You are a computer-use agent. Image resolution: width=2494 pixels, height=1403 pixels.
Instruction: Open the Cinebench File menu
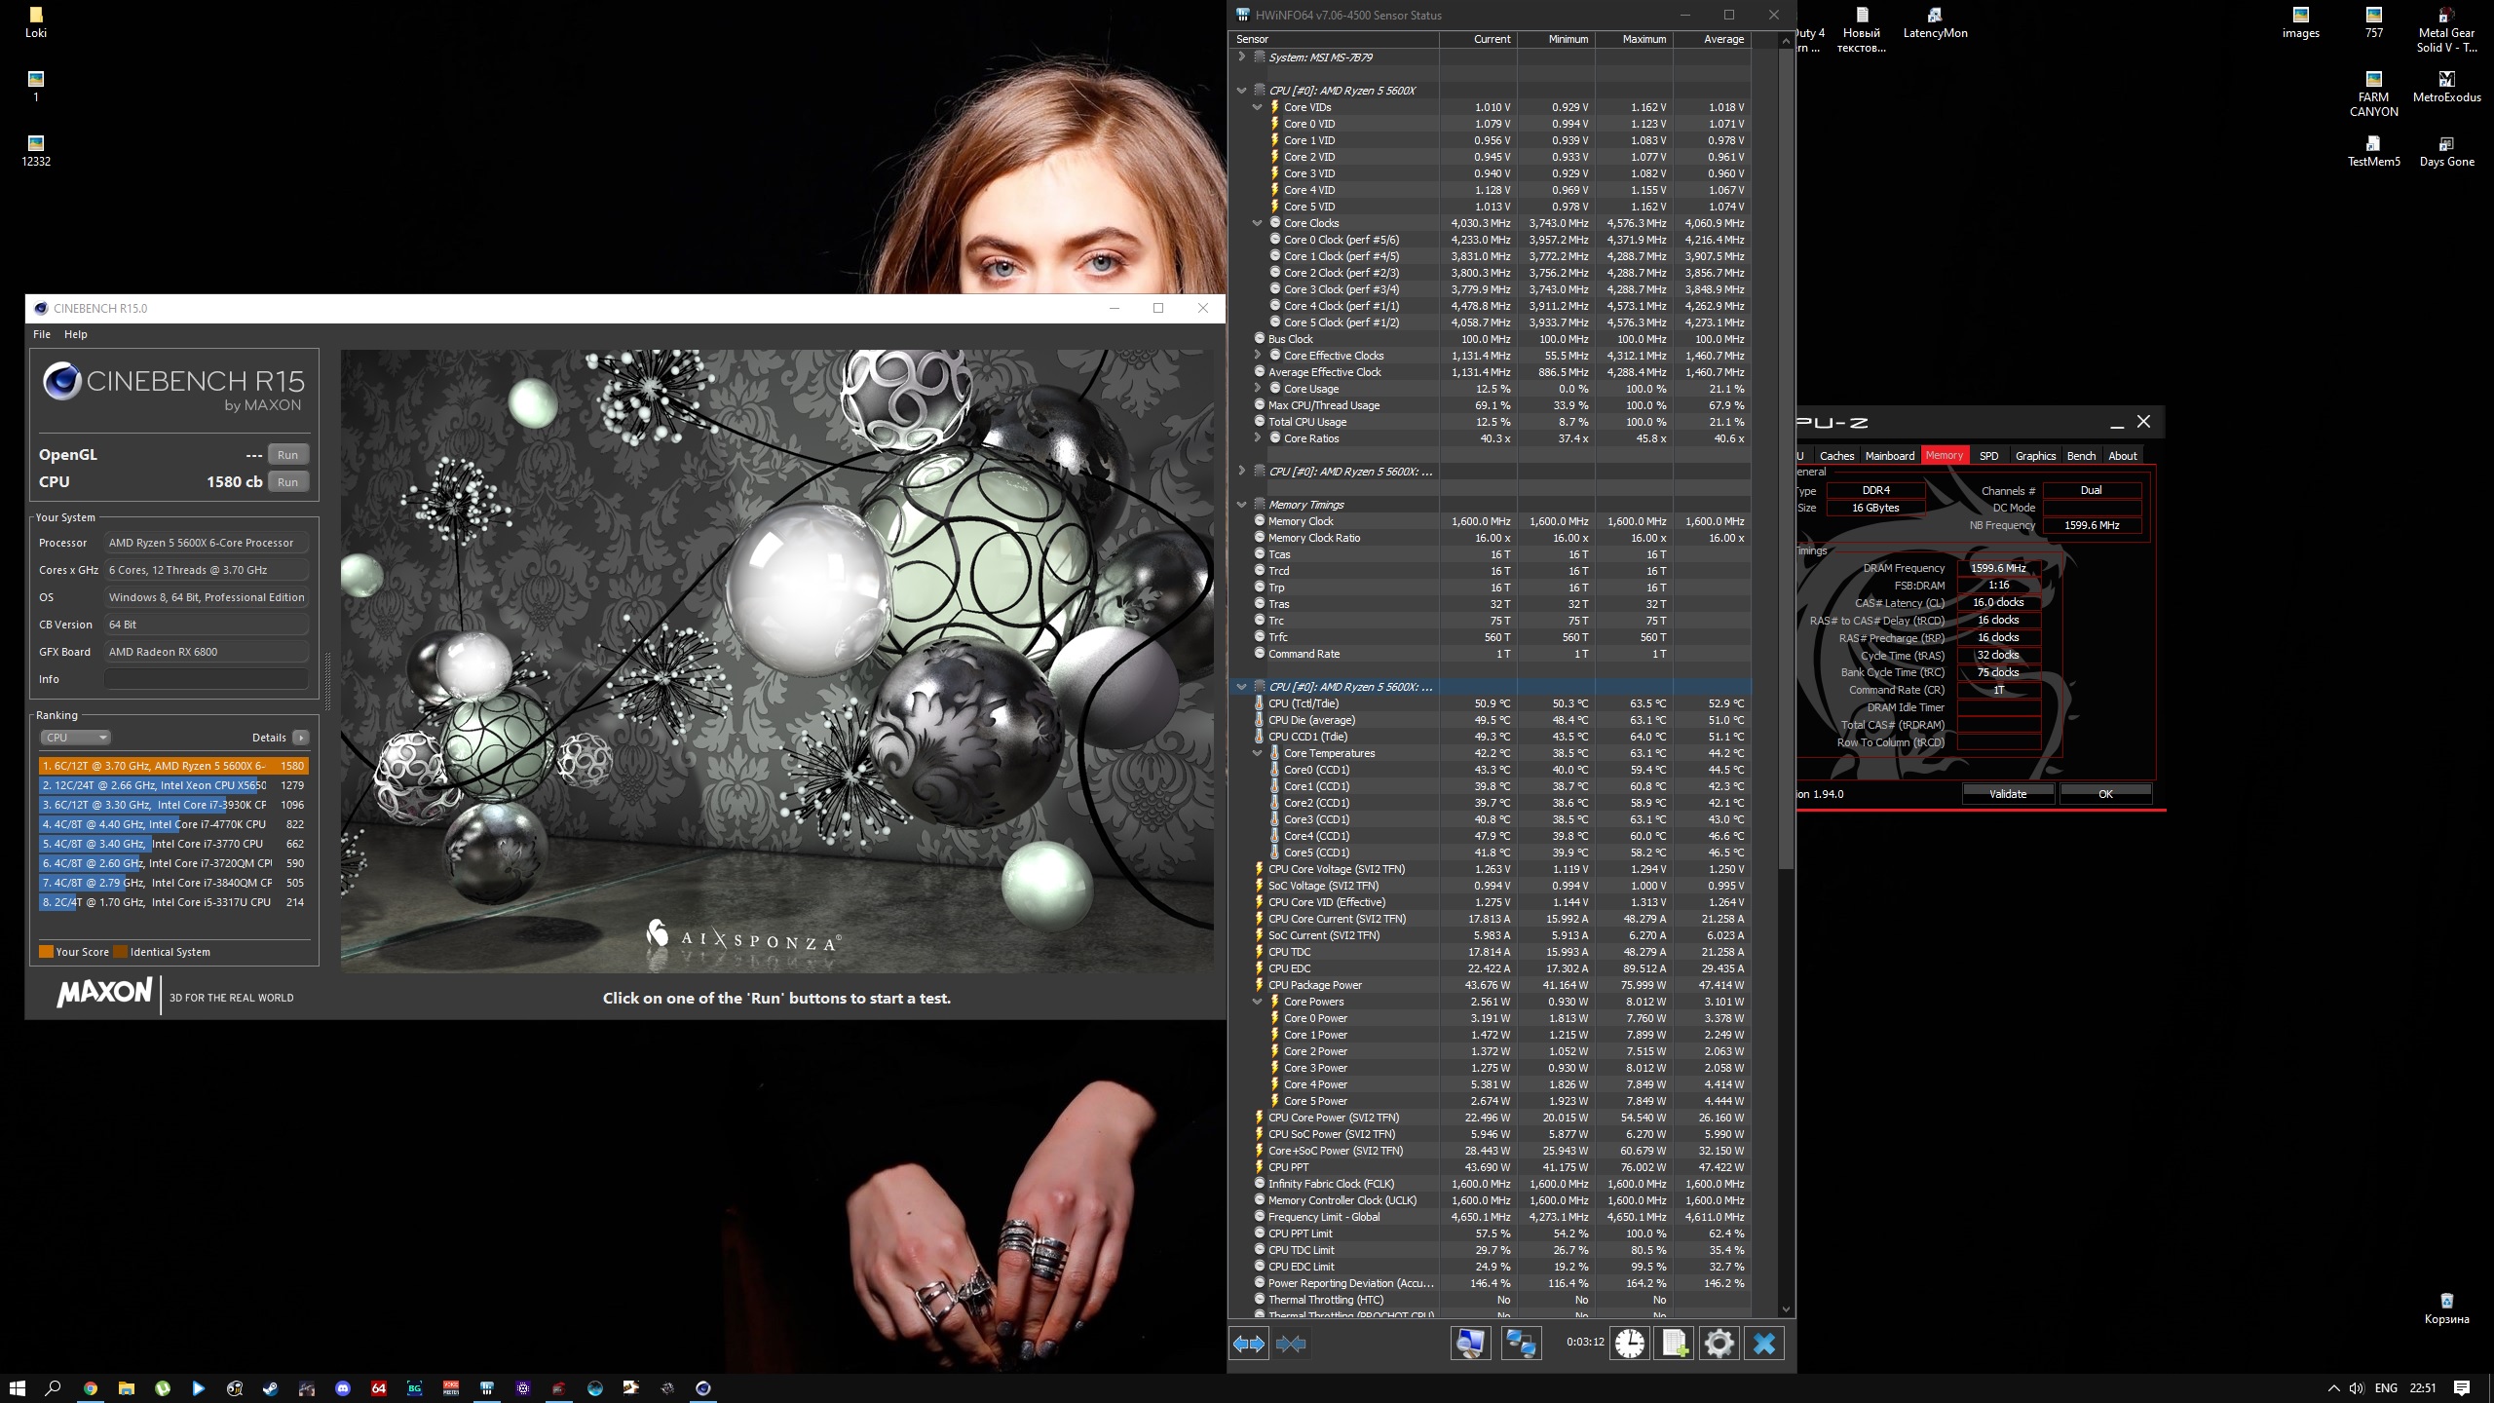pyautogui.click(x=42, y=334)
